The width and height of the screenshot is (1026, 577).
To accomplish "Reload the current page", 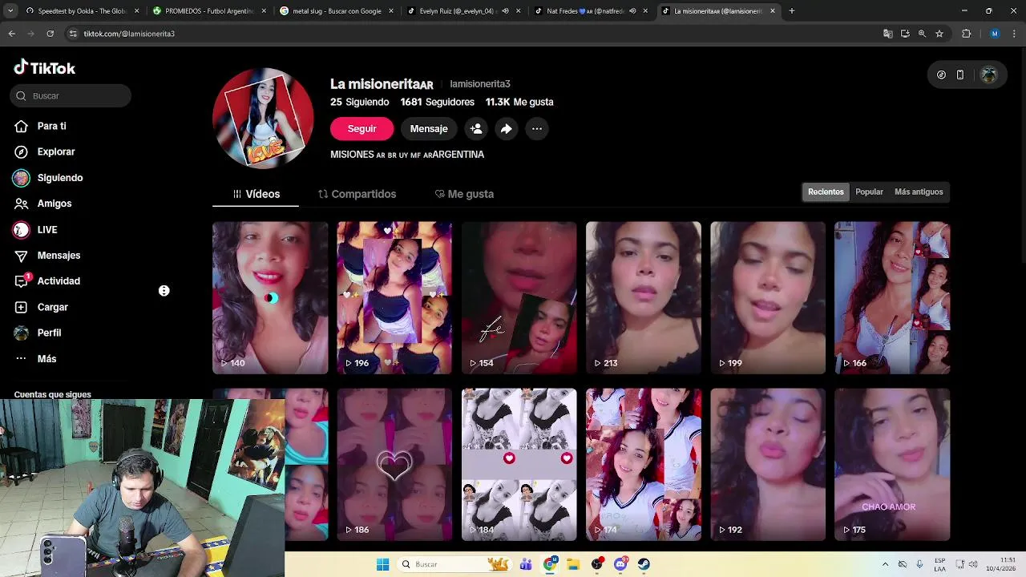I will click(50, 34).
